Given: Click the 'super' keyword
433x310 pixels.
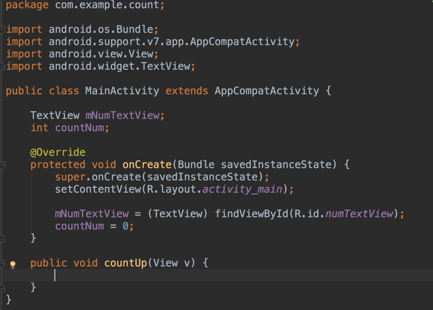Looking at the screenshot, I should pos(70,177).
